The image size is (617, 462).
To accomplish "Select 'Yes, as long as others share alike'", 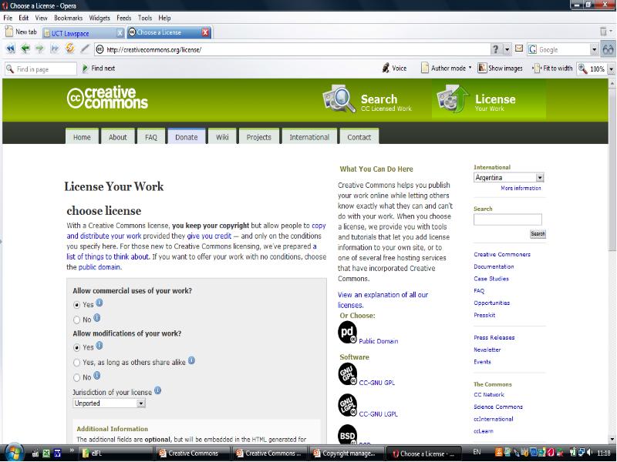I will tap(76, 362).
